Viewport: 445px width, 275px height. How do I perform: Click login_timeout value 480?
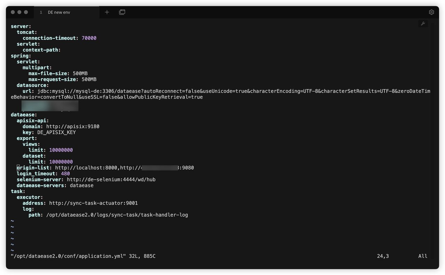click(65, 174)
